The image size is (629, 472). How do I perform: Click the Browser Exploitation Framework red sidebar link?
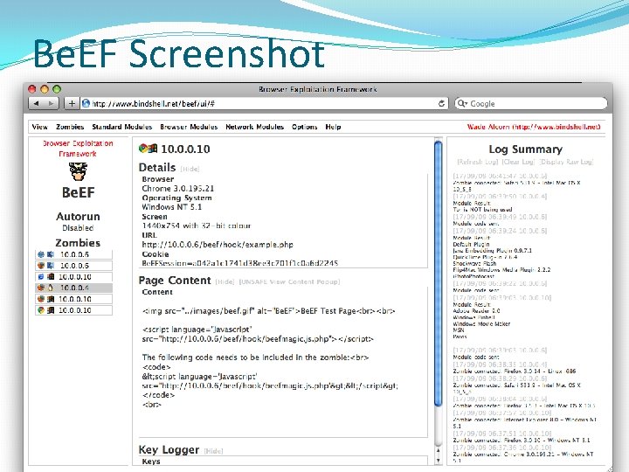click(78, 149)
